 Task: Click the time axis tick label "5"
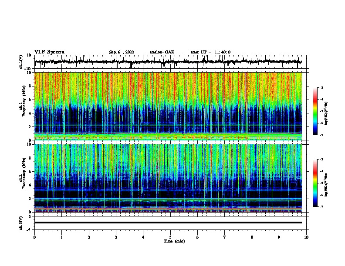pyautogui.click(x=170, y=237)
